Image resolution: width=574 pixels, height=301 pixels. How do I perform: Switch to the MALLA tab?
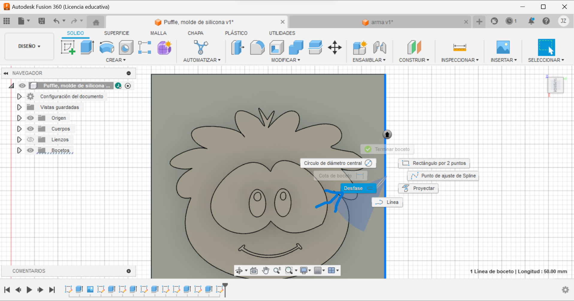(x=158, y=33)
